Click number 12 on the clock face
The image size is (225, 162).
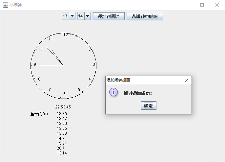66,35
